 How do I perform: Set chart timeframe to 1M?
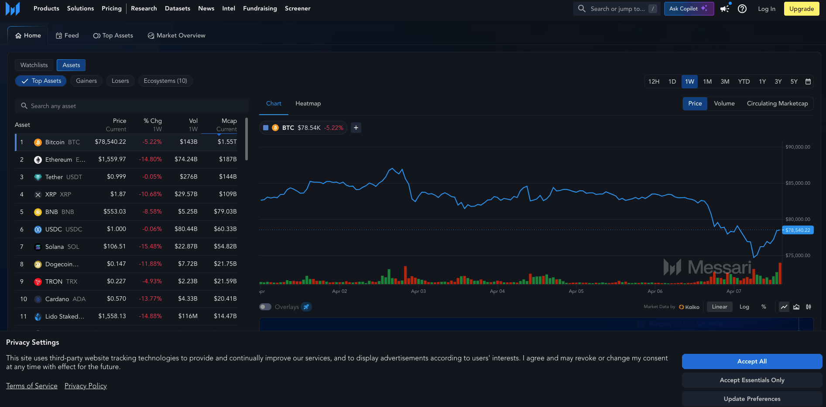(707, 81)
